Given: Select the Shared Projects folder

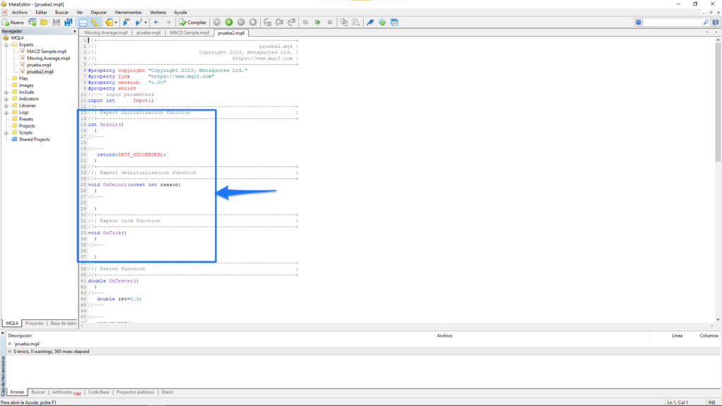Looking at the screenshot, I should point(34,140).
